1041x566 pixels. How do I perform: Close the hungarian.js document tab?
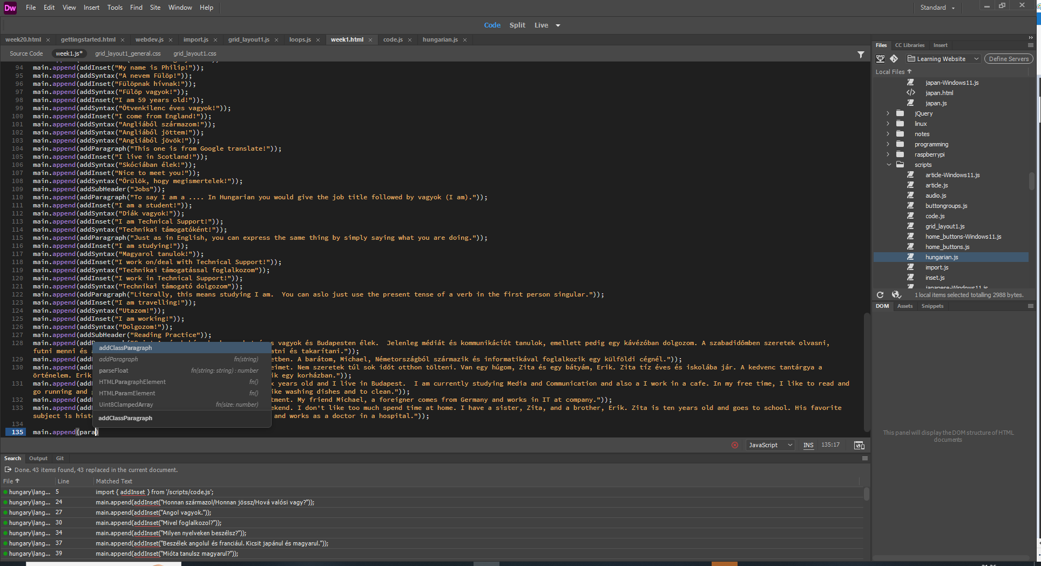tap(465, 40)
